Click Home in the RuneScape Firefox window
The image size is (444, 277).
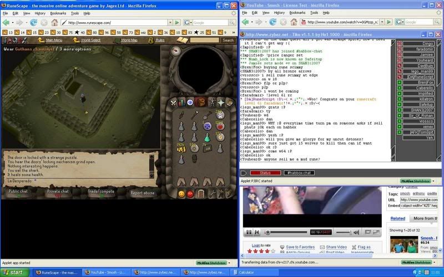point(54,22)
